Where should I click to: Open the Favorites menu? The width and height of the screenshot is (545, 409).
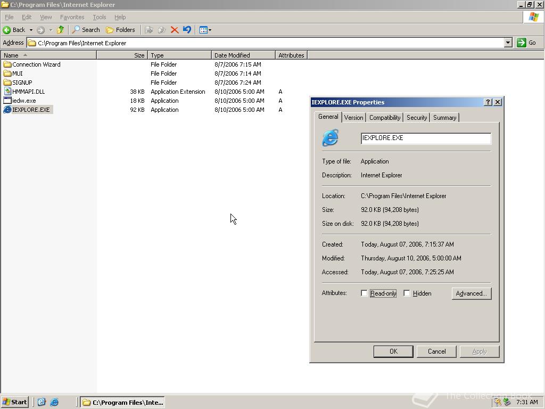(x=72, y=17)
